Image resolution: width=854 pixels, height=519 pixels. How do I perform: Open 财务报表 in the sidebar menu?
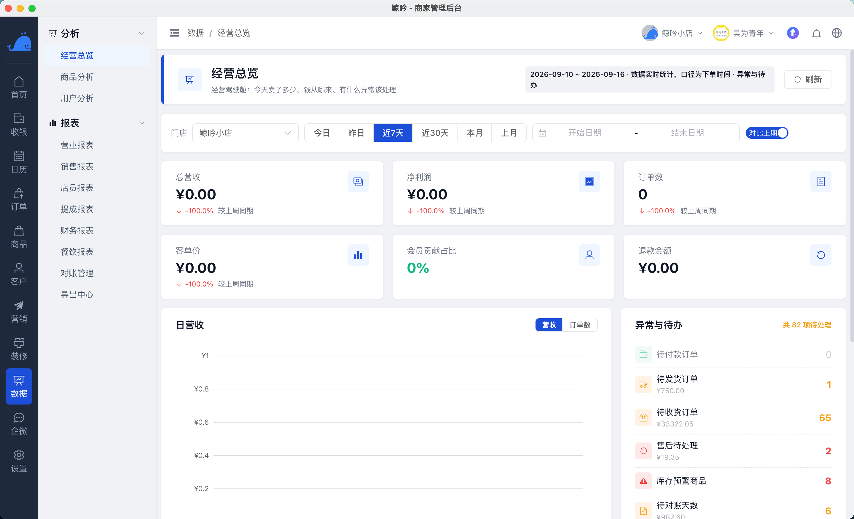click(97, 230)
